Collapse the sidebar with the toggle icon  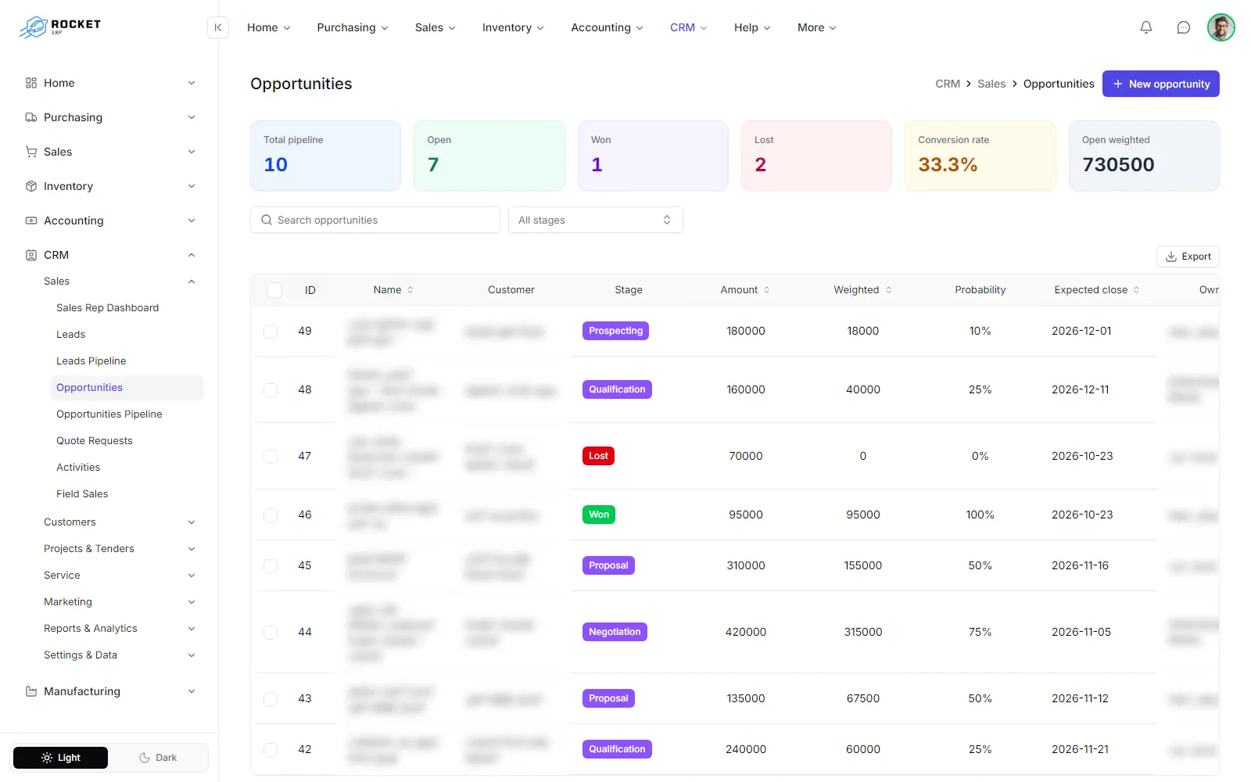218,27
